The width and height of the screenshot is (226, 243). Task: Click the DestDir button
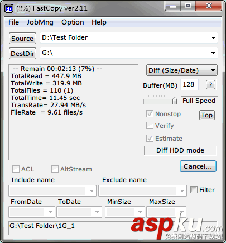22,54
